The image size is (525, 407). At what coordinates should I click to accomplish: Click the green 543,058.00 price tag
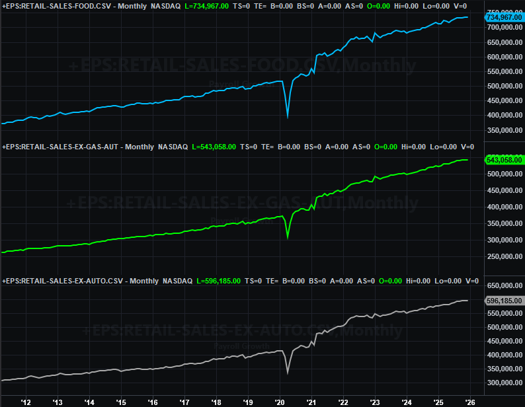pos(504,160)
